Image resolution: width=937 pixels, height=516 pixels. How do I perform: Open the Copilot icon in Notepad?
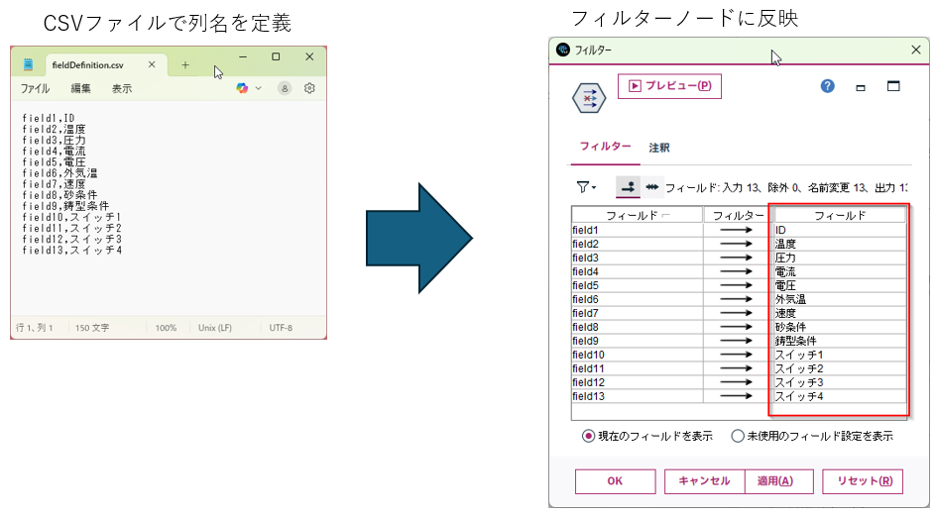click(x=242, y=88)
